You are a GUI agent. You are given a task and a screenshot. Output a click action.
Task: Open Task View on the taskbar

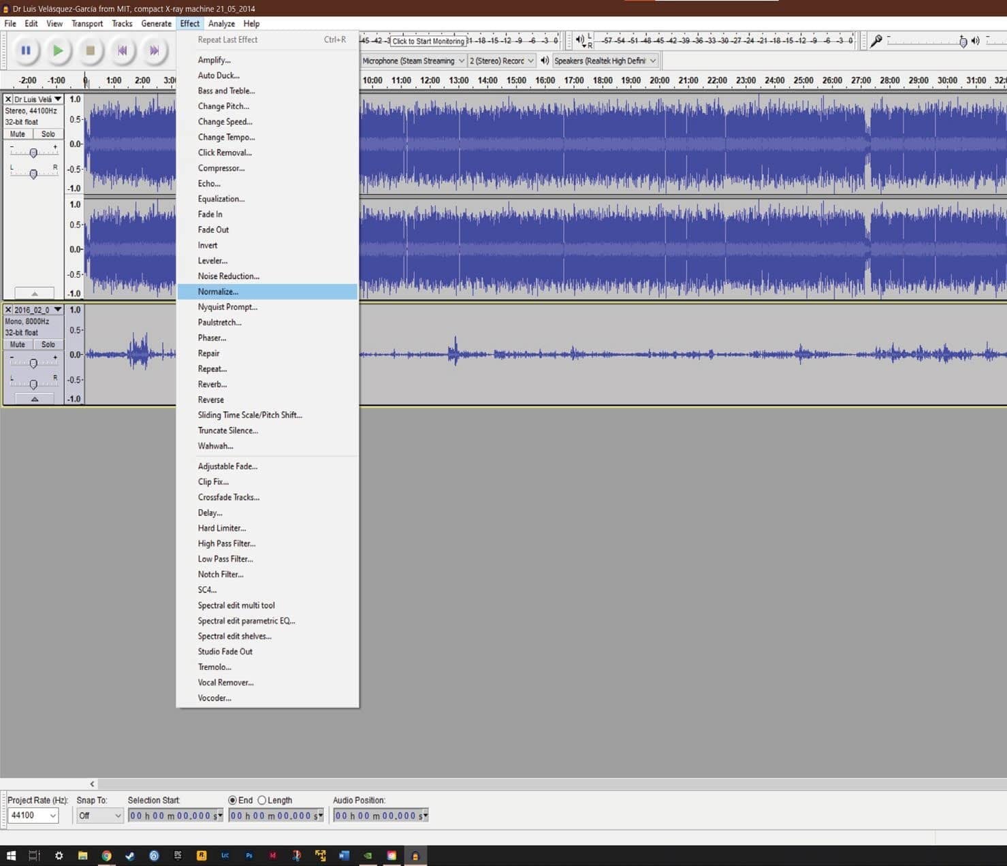(34, 856)
